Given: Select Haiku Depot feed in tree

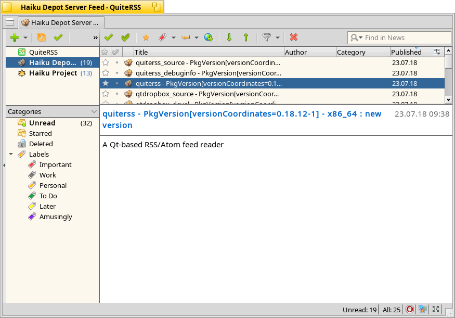Looking at the screenshot, I should (52, 63).
